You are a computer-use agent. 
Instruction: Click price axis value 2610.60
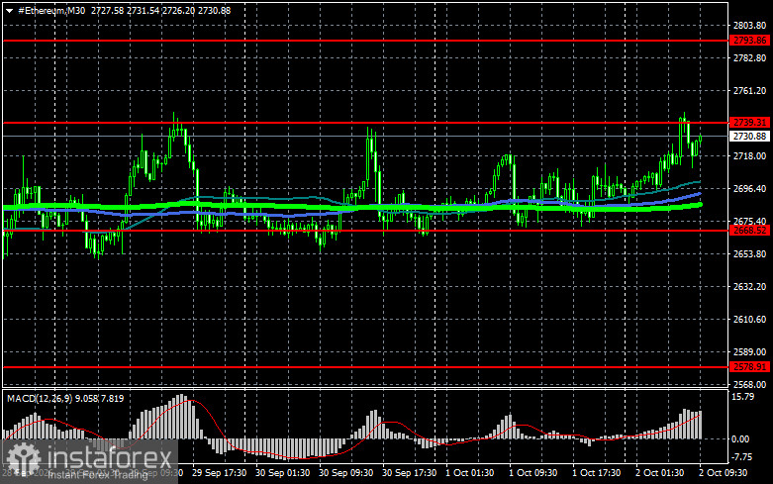click(x=749, y=319)
